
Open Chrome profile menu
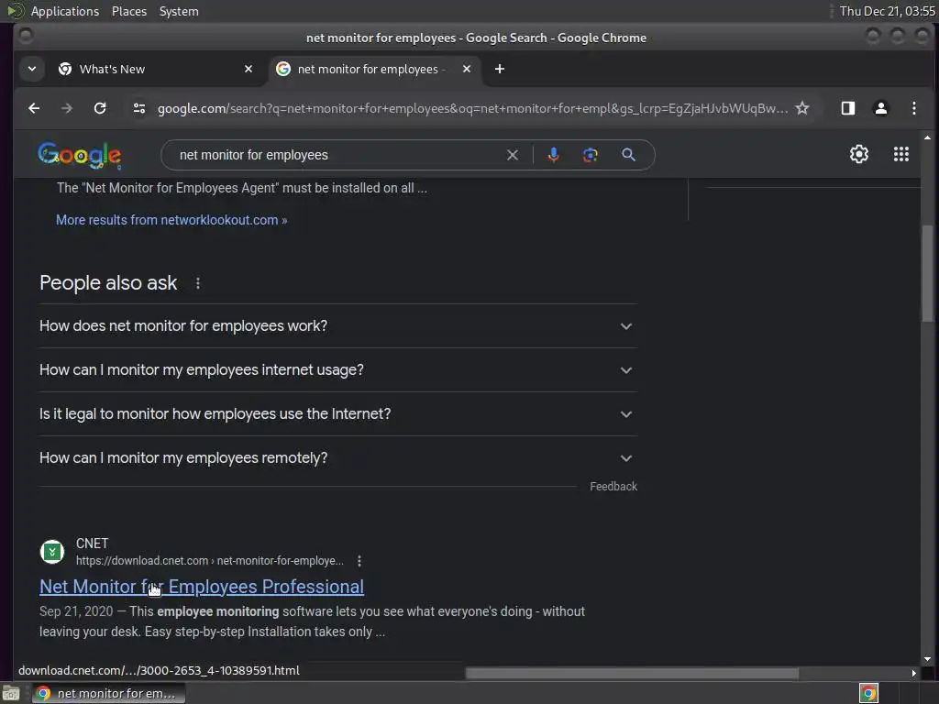click(x=881, y=108)
